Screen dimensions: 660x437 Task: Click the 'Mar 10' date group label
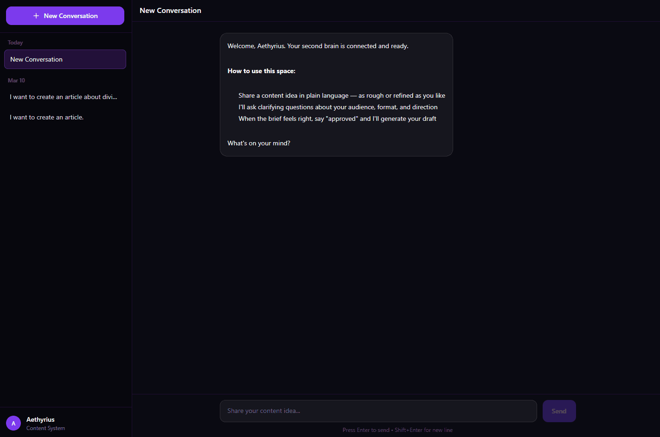click(x=17, y=81)
